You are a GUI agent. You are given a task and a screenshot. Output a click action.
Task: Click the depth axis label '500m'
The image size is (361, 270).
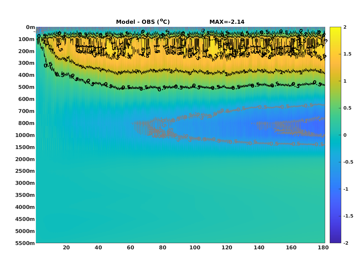tap(27, 87)
